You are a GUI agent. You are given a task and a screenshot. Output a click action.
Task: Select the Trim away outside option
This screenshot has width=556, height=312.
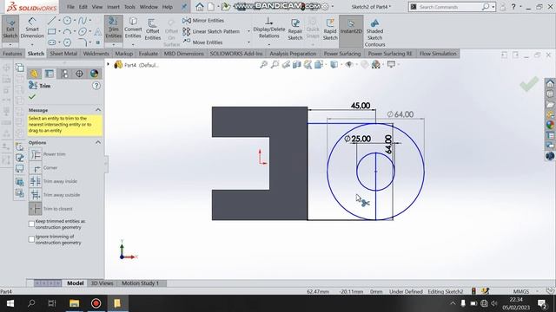coord(36,195)
